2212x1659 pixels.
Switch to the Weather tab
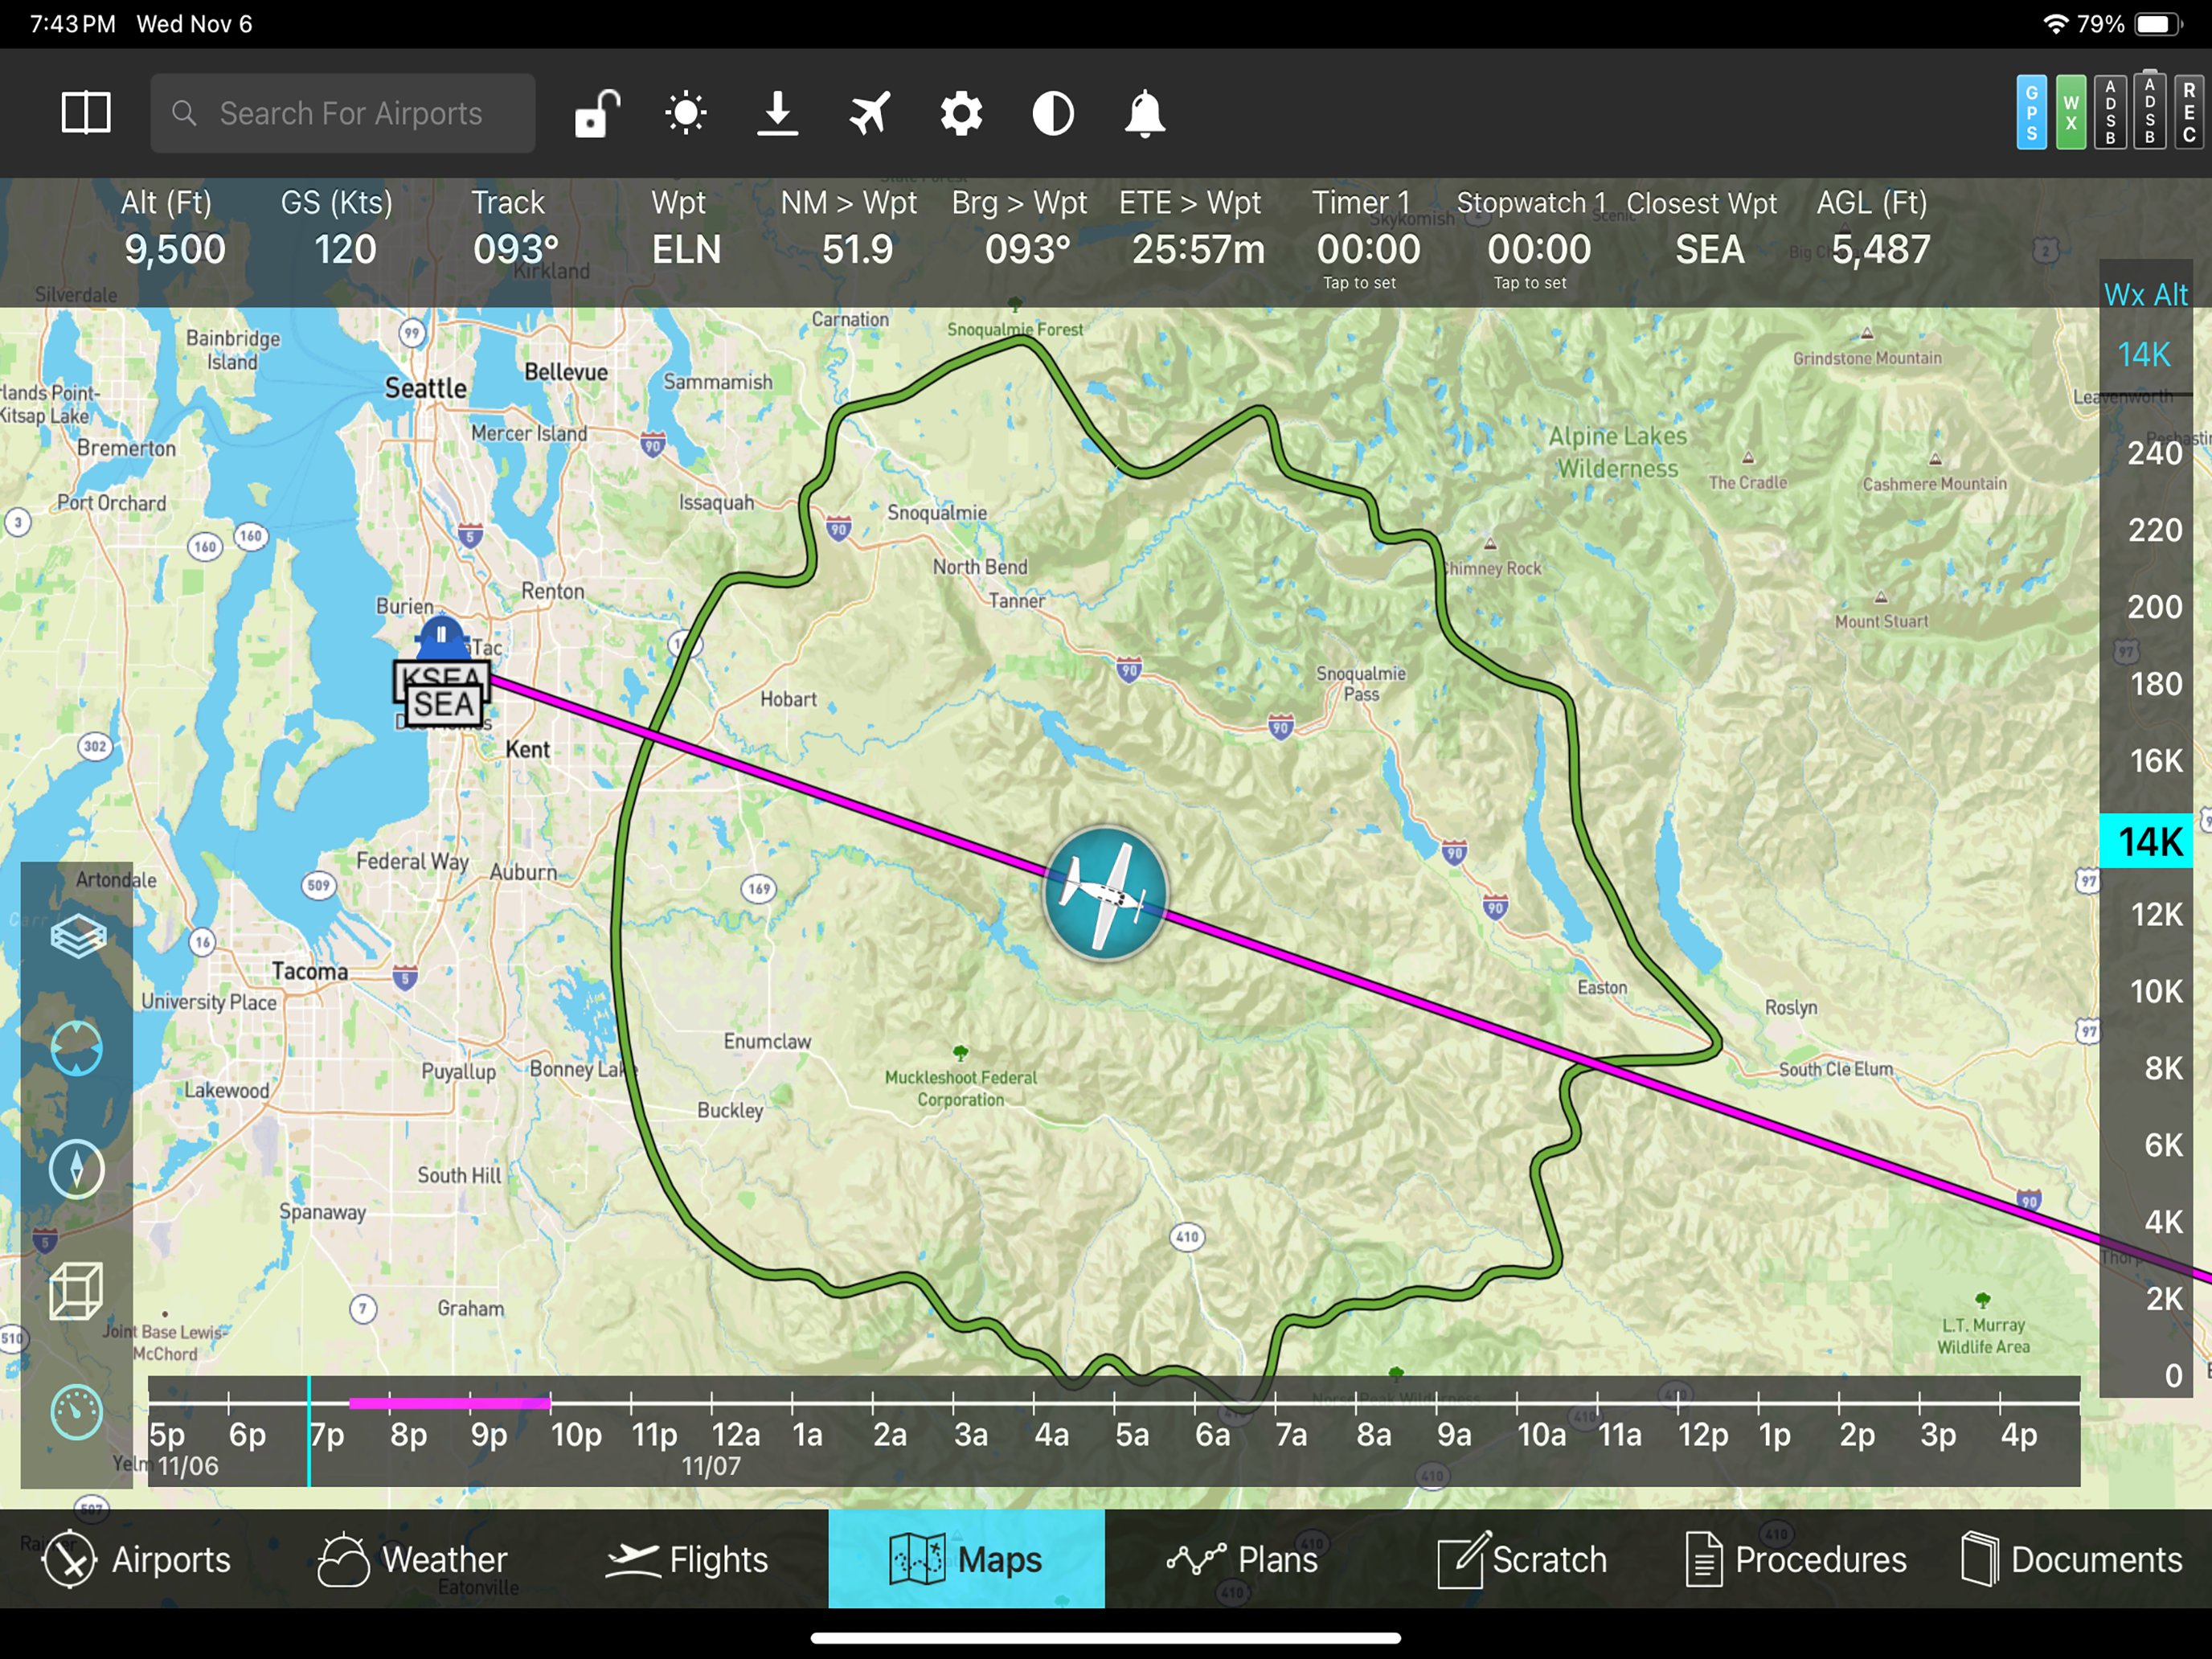[413, 1559]
